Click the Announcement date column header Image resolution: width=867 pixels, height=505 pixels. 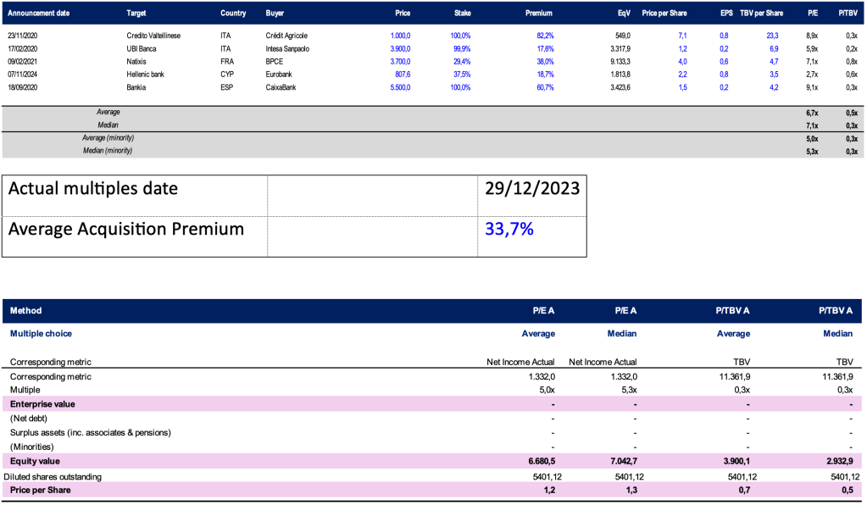[41, 14]
